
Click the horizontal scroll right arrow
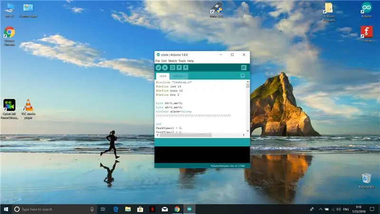244,135
